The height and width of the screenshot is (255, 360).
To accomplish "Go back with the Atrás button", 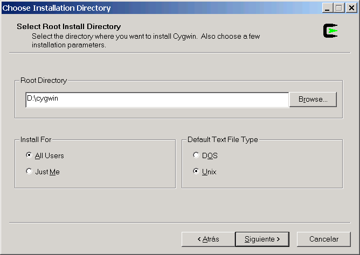I will tap(208, 239).
